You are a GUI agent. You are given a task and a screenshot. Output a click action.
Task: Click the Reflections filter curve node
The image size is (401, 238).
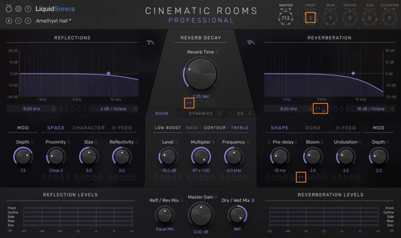pyautogui.click(x=109, y=73)
